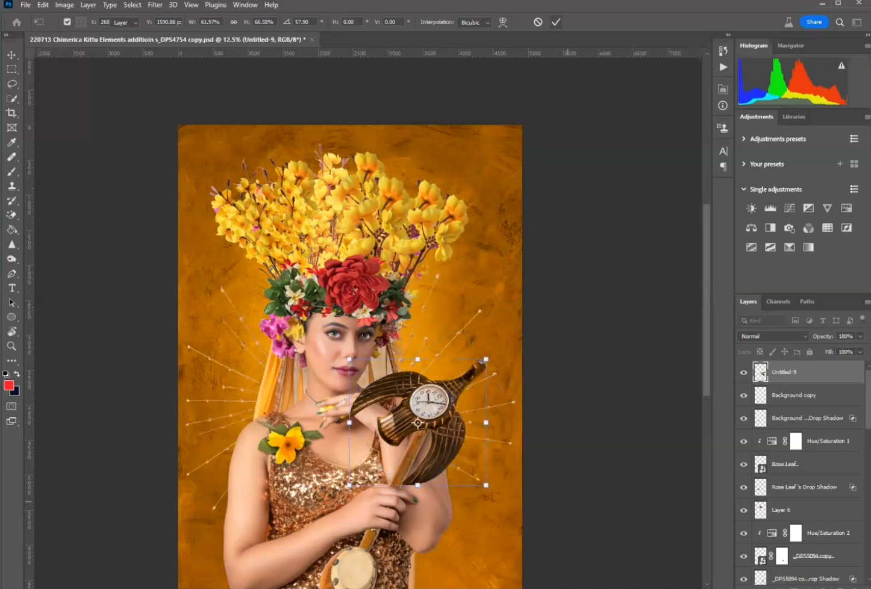Open the Interpolation Bicubic dropdown
Screen dimensions: 871x589
click(x=475, y=22)
